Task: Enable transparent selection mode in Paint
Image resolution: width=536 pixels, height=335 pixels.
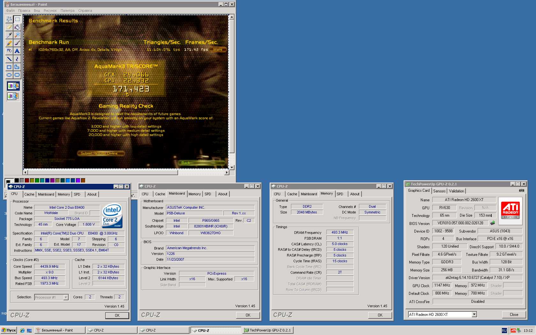Action: coord(13,96)
